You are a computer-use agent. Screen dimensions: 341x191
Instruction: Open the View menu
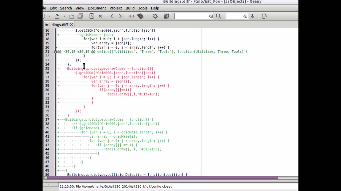coord(80,8)
